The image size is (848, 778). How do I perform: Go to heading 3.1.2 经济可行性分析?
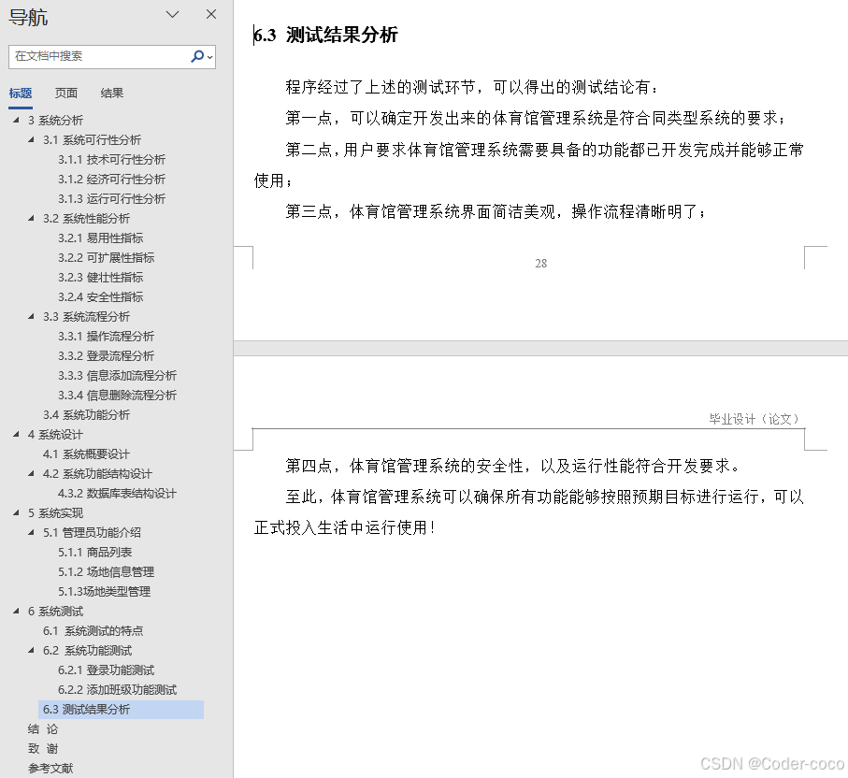click(x=112, y=180)
